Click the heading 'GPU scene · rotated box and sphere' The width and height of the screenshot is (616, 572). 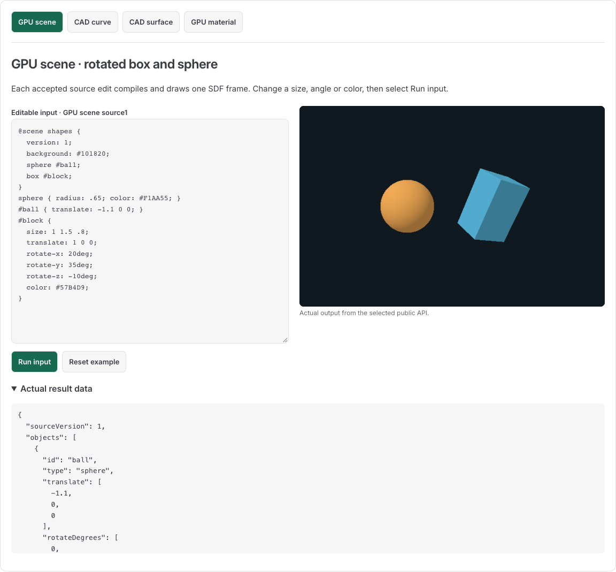(114, 64)
